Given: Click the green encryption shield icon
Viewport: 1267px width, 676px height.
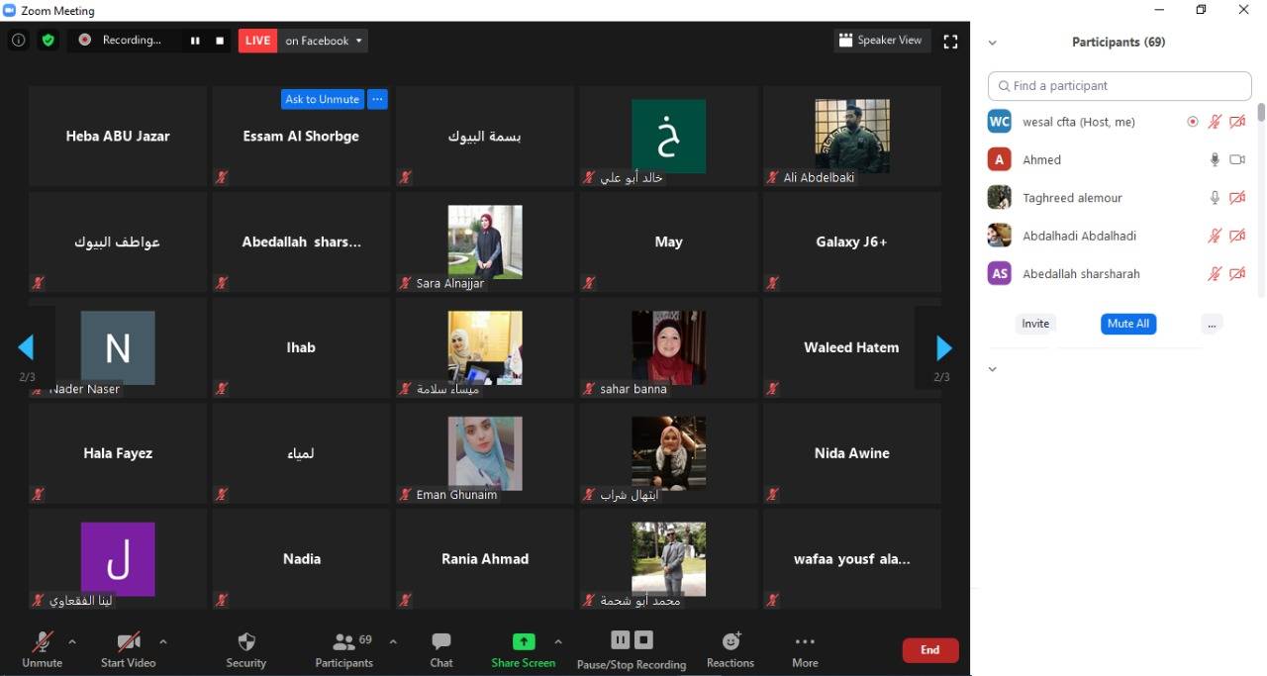Looking at the screenshot, I should (48, 41).
